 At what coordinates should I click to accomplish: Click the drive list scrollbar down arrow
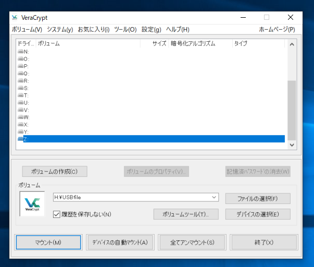[292, 145]
